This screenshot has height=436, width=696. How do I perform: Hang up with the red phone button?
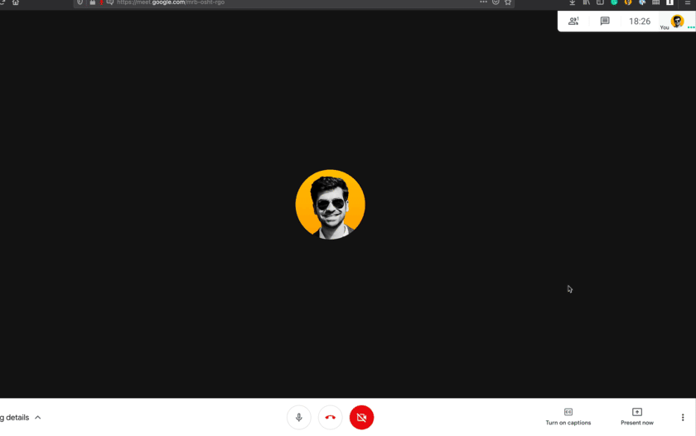(x=331, y=418)
